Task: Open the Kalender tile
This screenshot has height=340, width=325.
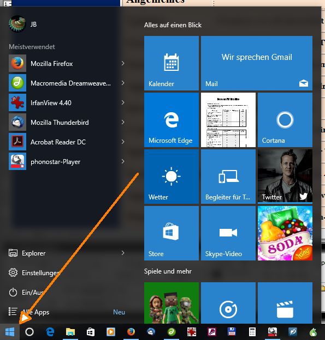Action: 172,63
